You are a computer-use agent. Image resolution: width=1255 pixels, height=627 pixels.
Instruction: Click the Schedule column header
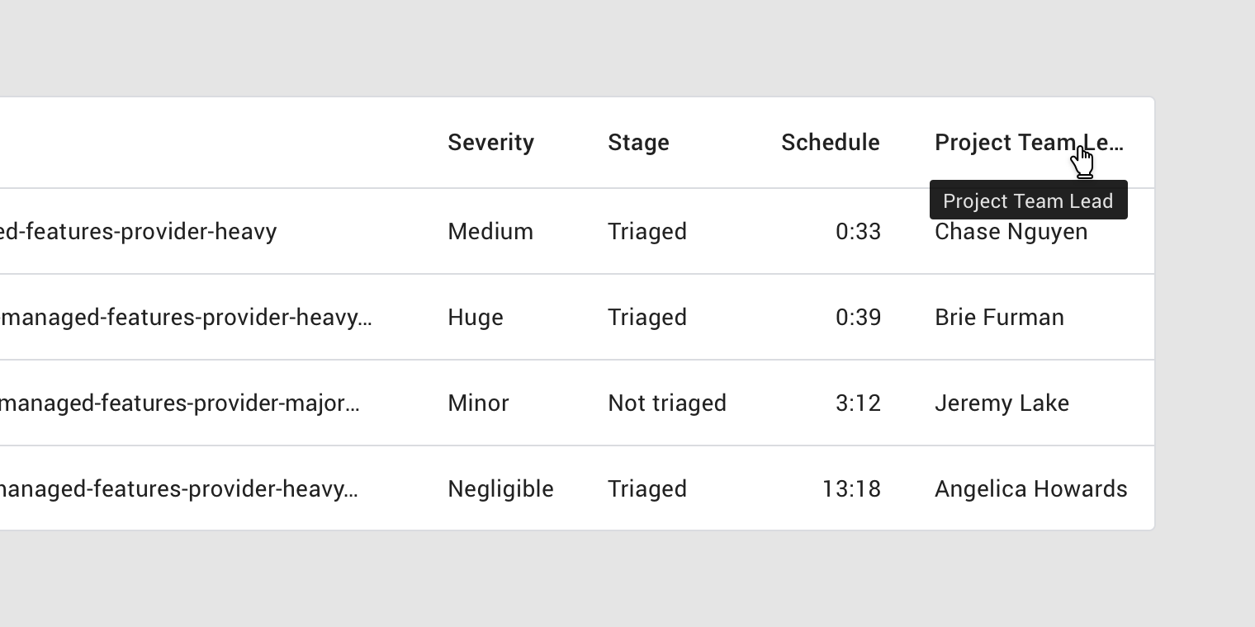(830, 143)
